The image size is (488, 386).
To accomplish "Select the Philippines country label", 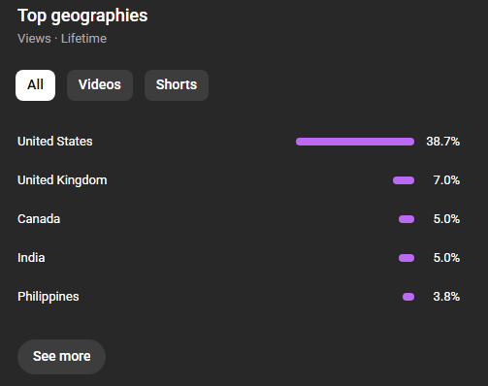I will [x=49, y=297].
